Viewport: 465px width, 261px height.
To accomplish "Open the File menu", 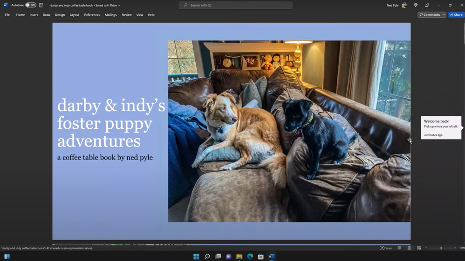I will (7, 15).
